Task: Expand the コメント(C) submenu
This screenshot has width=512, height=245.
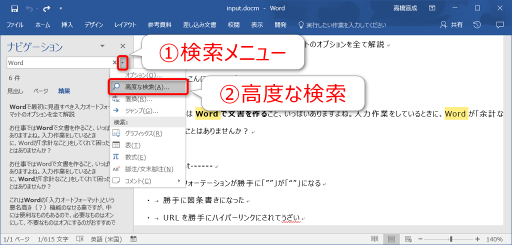Action: 148,180
